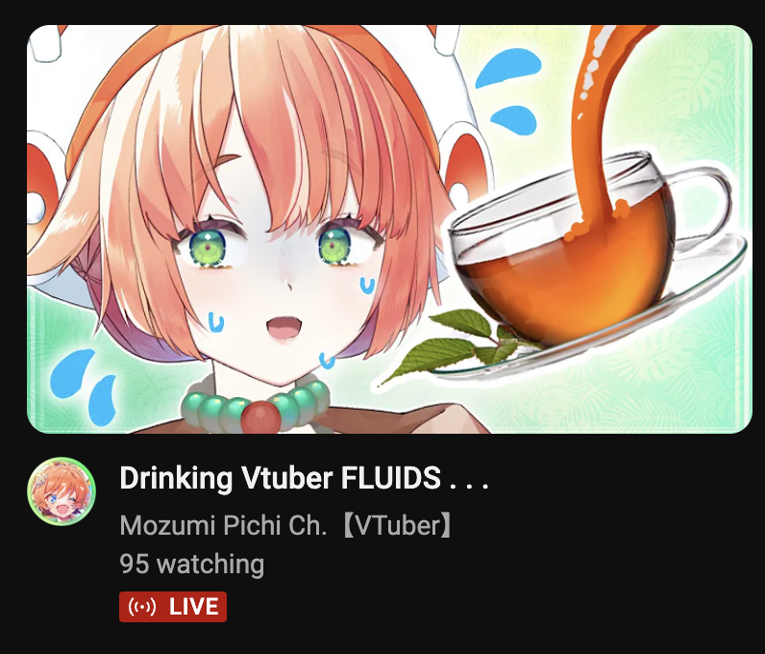The width and height of the screenshot is (765, 654).
Task: Open the title "Drinking Vtuber FLUIDS . . ."
Action: click(x=304, y=478)
